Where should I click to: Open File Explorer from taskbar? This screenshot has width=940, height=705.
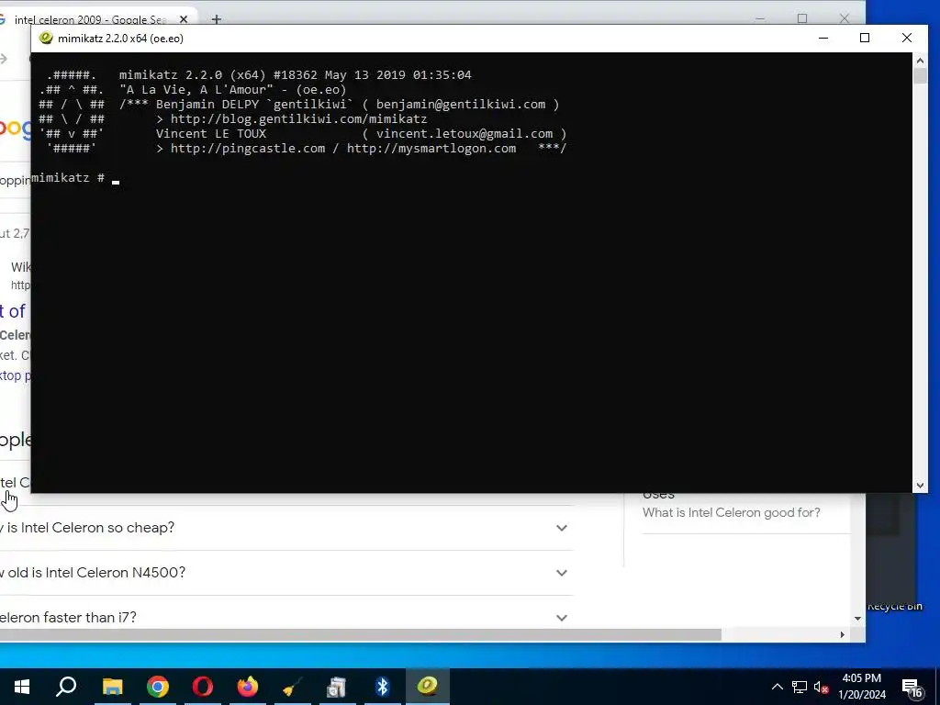[112, 687]
